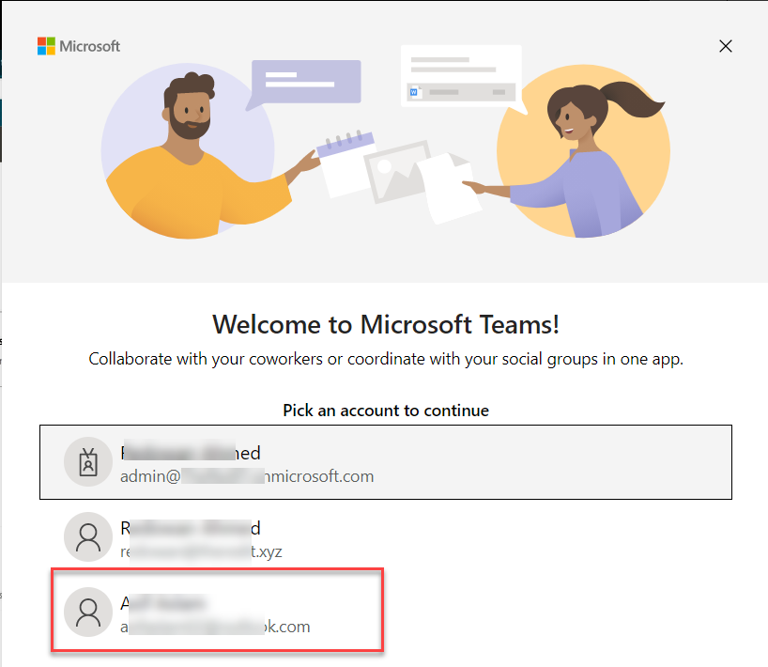Pick the account ending in .xyz

coord(386,537)
